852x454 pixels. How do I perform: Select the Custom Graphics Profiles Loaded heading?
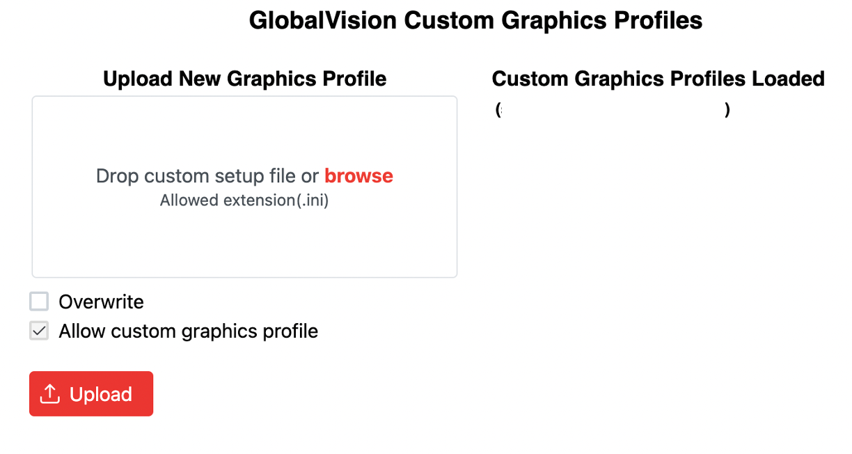coord(658,79)
